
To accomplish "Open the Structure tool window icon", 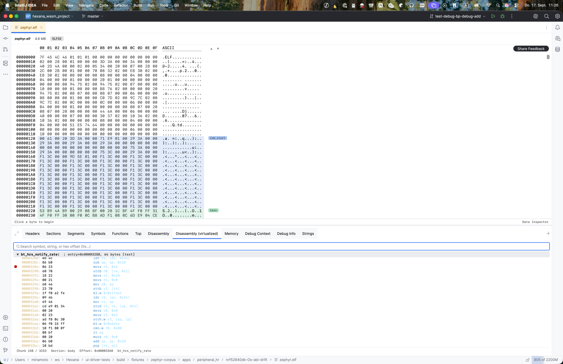I will (5, 63).
